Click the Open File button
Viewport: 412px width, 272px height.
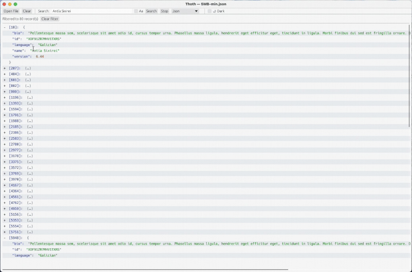(x=11, y=11)
